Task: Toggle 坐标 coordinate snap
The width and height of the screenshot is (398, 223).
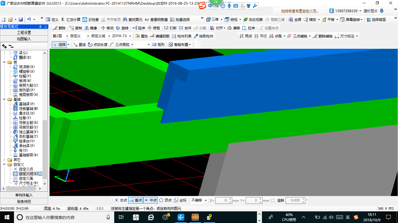Action: pyautogui.click(x=180, y=200)
